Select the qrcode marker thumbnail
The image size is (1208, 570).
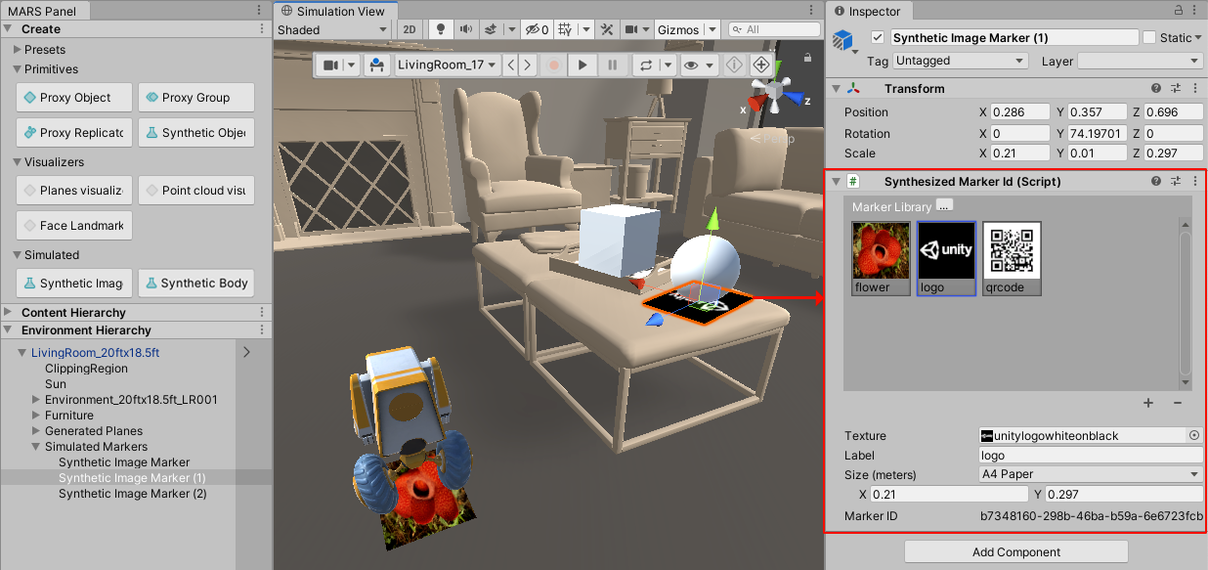[1012, 257]
